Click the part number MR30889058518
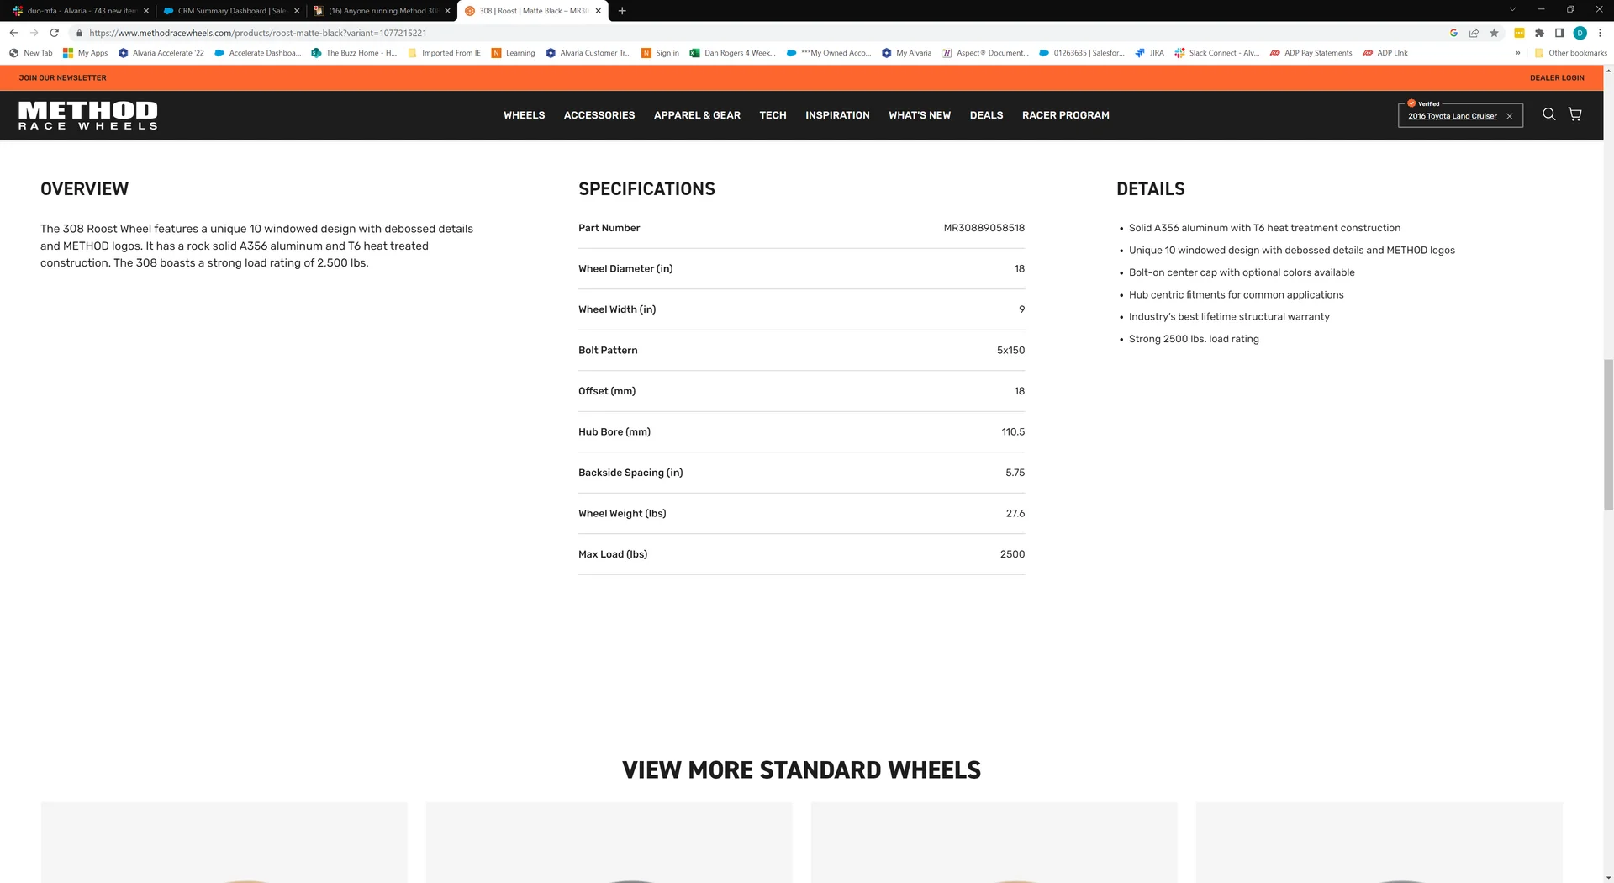 984,228
